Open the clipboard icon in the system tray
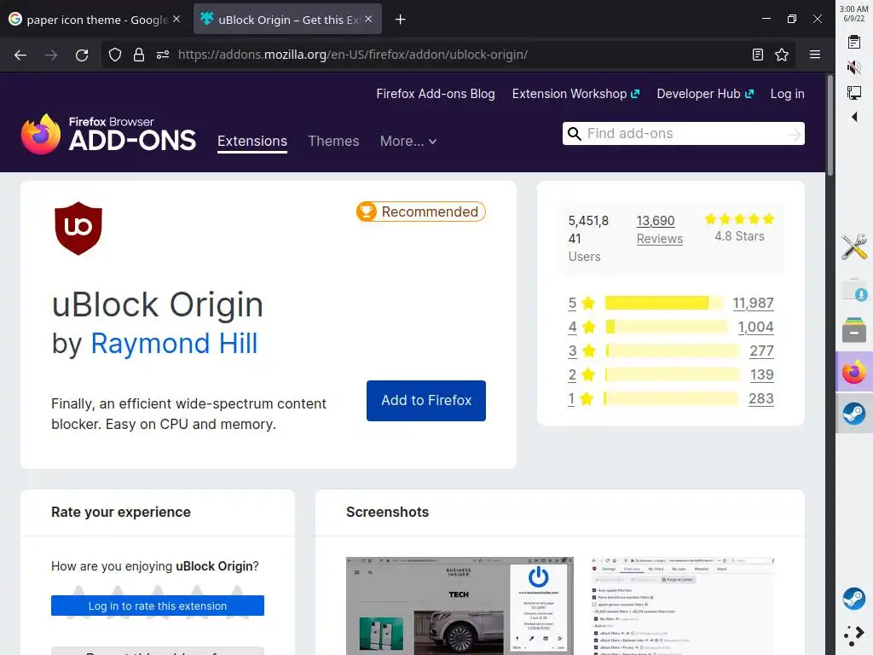This screenshot has width=873, height=655. pos(854,42)
